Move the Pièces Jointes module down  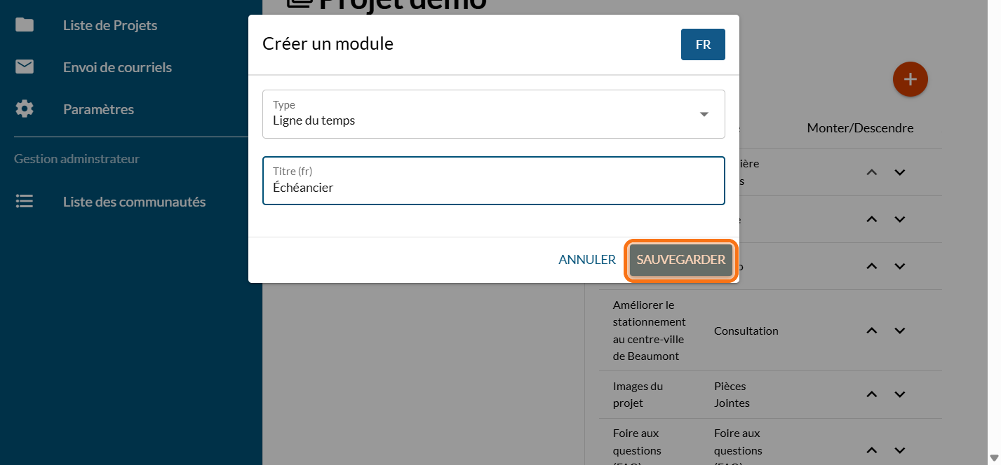(x=900, y=394)
